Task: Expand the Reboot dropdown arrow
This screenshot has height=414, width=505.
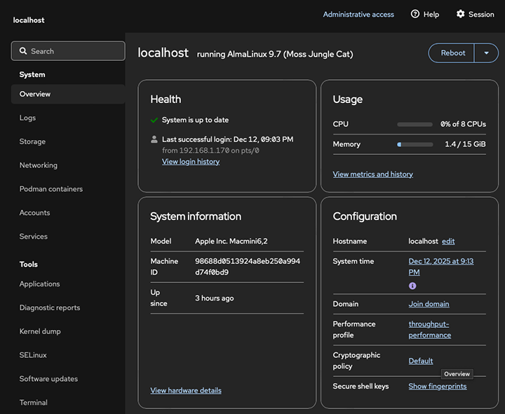Action: click(486, 53)
